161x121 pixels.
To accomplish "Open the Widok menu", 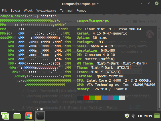I will (28, 11).
